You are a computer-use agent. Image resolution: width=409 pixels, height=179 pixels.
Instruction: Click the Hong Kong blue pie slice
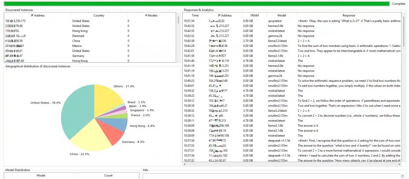119,124
